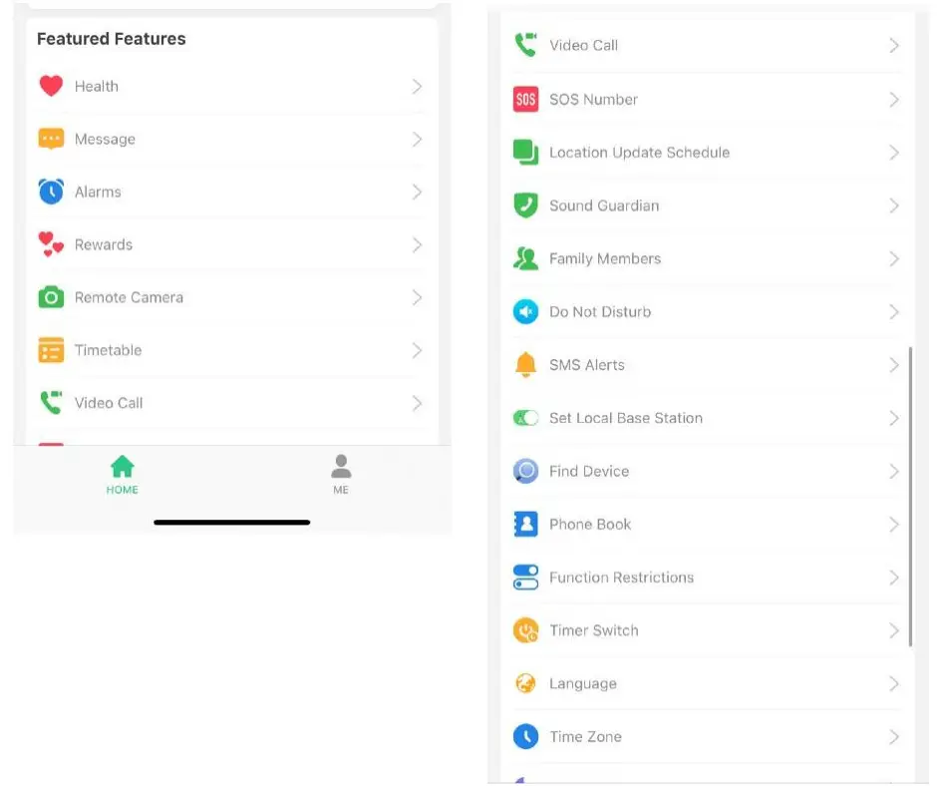Open chevron next to Location Update Schedule
Image resolution: width=943 pixels, height=786 pixels.
pos(894,153)
